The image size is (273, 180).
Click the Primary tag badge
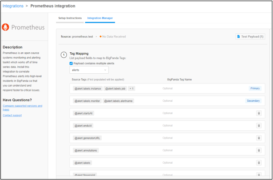tap(255, 88)
